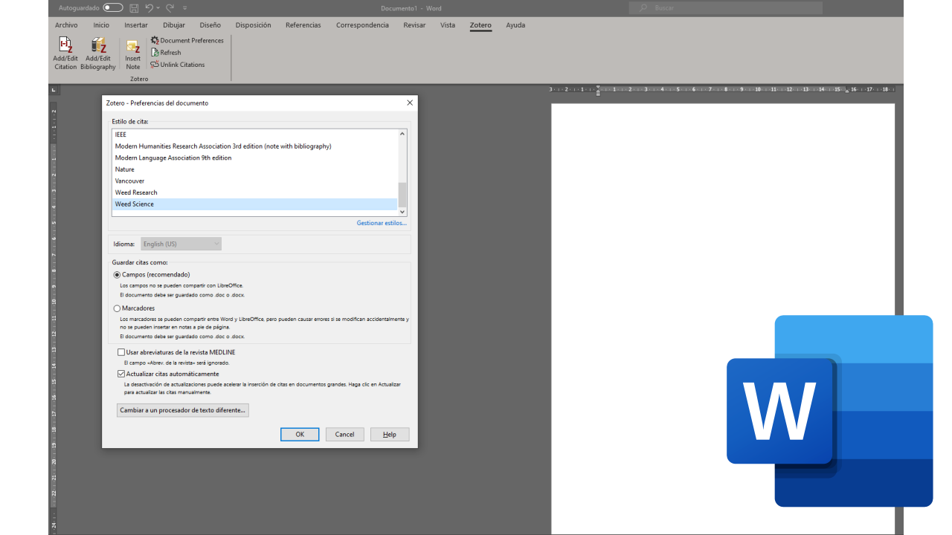The image size is (952, 535).
Task: Uncheck Actualizar citas automáticamente
Action: click(x=121, y=374)
